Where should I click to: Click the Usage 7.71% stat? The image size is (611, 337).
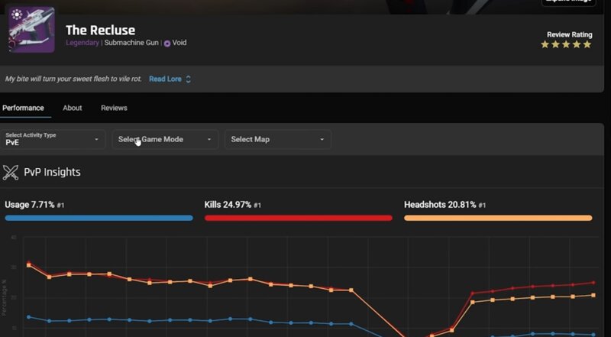click(34, 205)
